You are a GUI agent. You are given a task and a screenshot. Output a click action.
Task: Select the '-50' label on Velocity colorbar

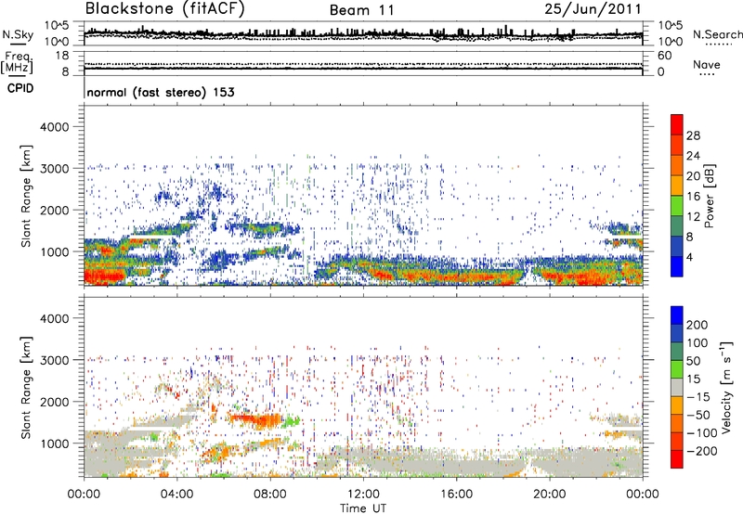[x=698, y=415]
